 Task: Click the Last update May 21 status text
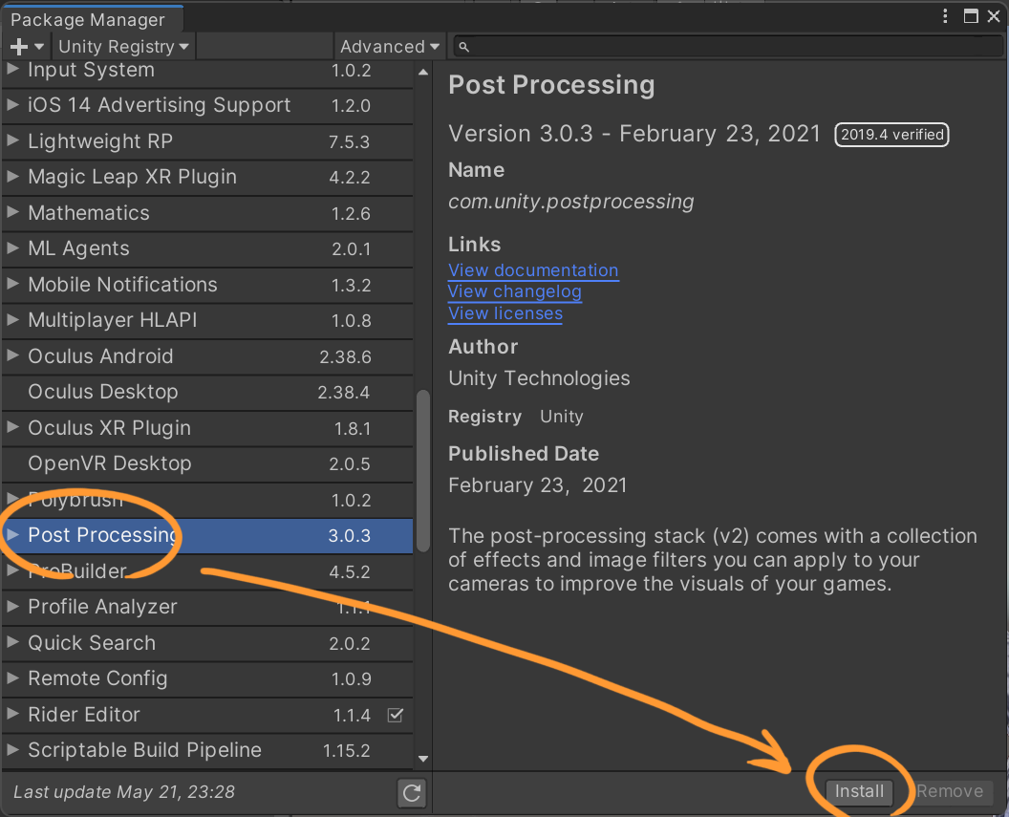[x=124, y=792]
